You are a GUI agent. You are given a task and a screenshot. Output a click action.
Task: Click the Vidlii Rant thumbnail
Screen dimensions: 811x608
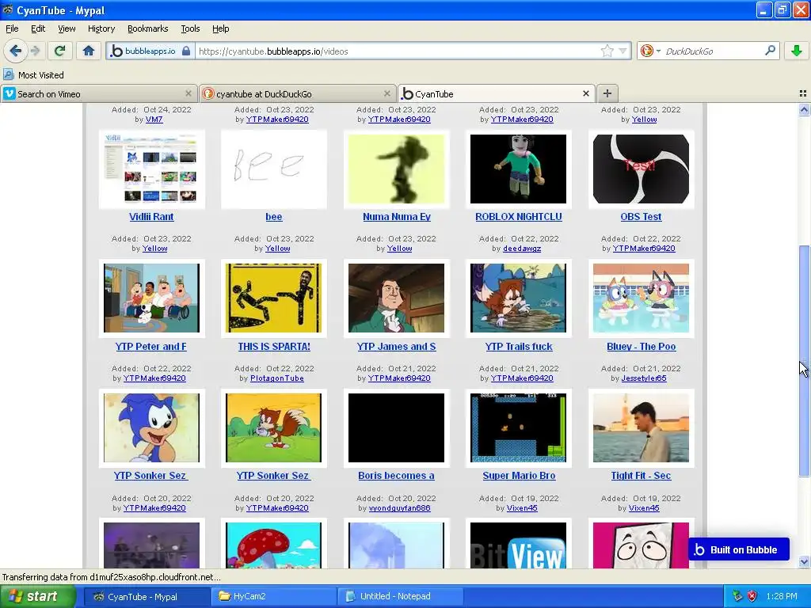click(151, 169)
